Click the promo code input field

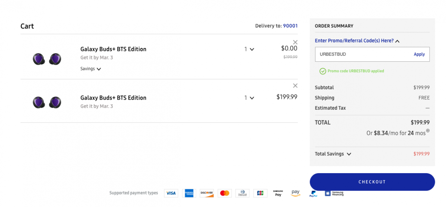362,54
